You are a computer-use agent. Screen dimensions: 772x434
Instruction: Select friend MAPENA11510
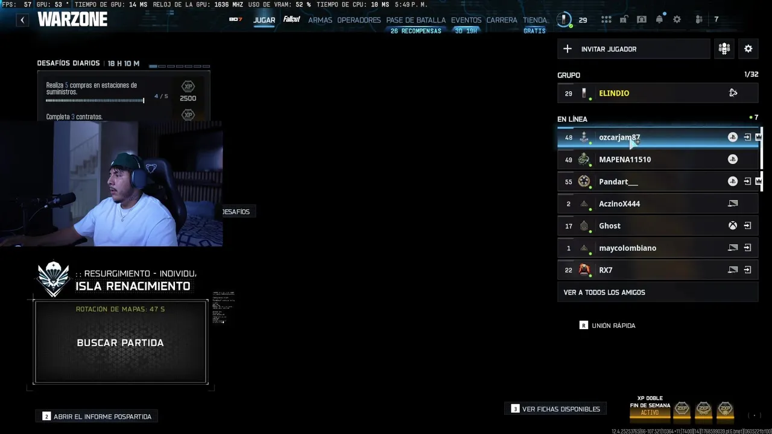click(657, 160)
